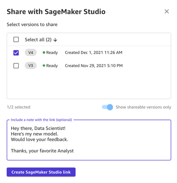Viewport: 177px width, 183px height.
Task: Toggle Show shareable versions only switch
Action: coord(107,107)
